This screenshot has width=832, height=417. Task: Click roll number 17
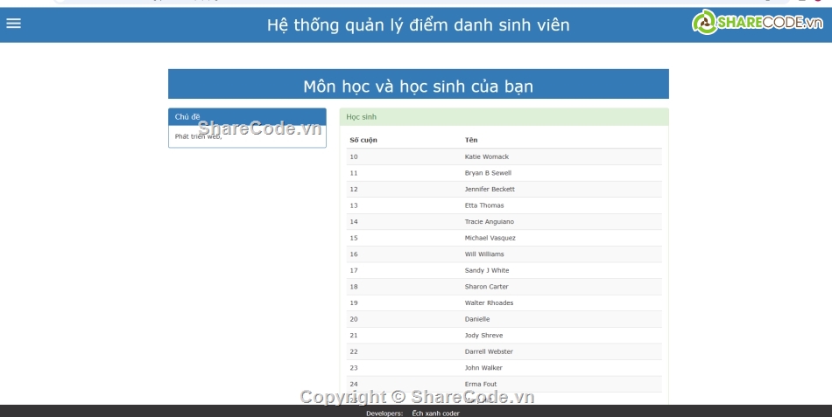pyautogui.click(x=354, y=270)
